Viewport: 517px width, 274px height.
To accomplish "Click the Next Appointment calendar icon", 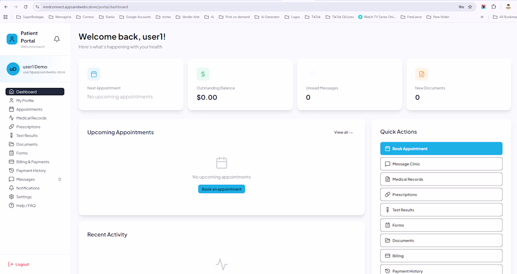I will point(94,74).
